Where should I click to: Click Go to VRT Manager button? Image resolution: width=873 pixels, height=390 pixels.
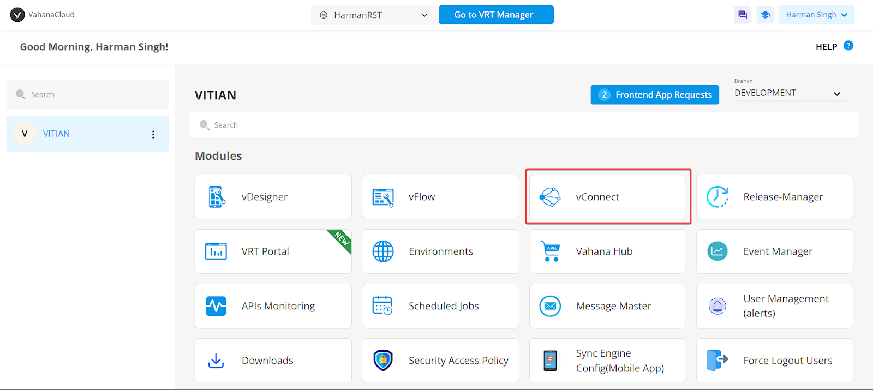496,15
